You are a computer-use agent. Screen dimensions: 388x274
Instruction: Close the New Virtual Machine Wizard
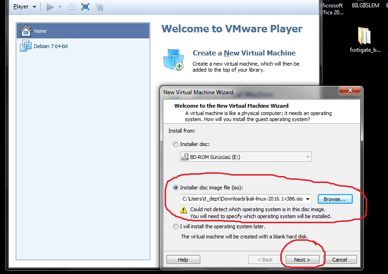(x=350, y=90)
